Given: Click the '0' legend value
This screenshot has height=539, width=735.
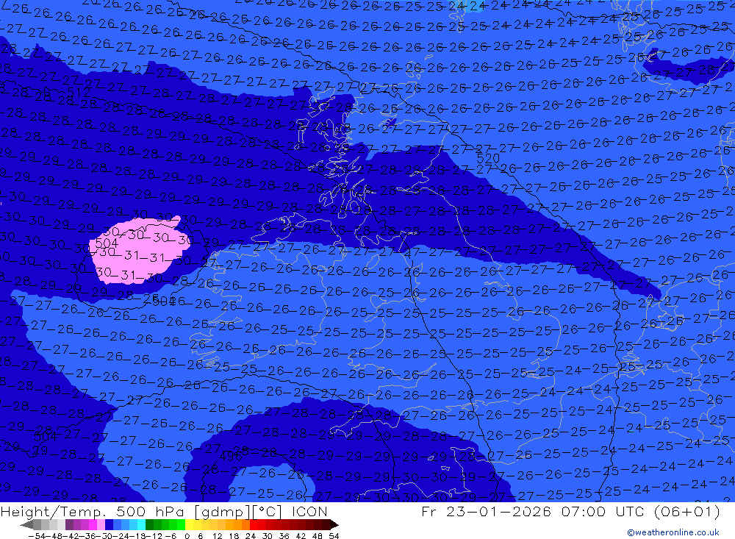Looking at the screenshot, I should click(187, 536).
